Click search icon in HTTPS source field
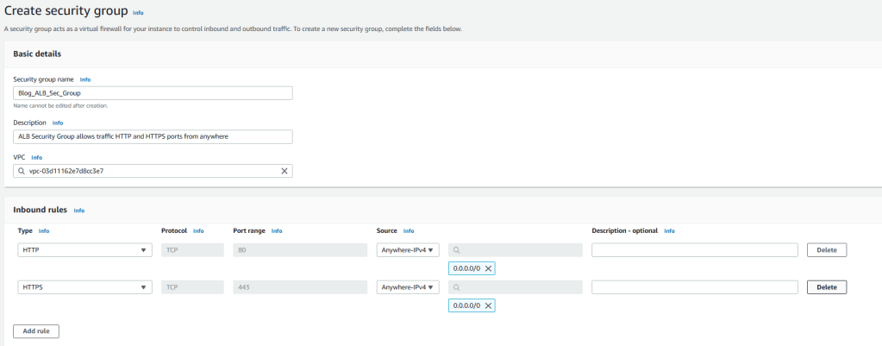 [456, 287]
